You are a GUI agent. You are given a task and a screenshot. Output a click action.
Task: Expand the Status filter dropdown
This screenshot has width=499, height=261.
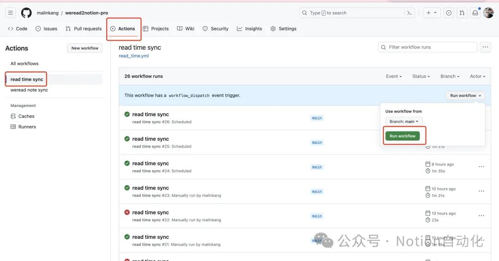pos(421,76)
